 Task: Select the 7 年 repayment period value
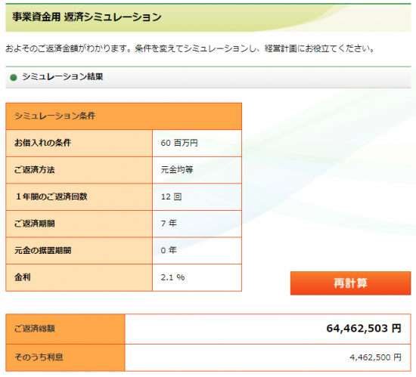coord(169,224)
